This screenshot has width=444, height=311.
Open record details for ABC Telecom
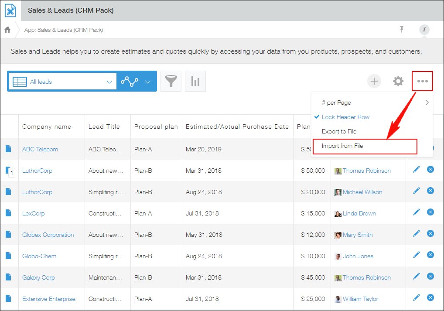click(8, 149)
